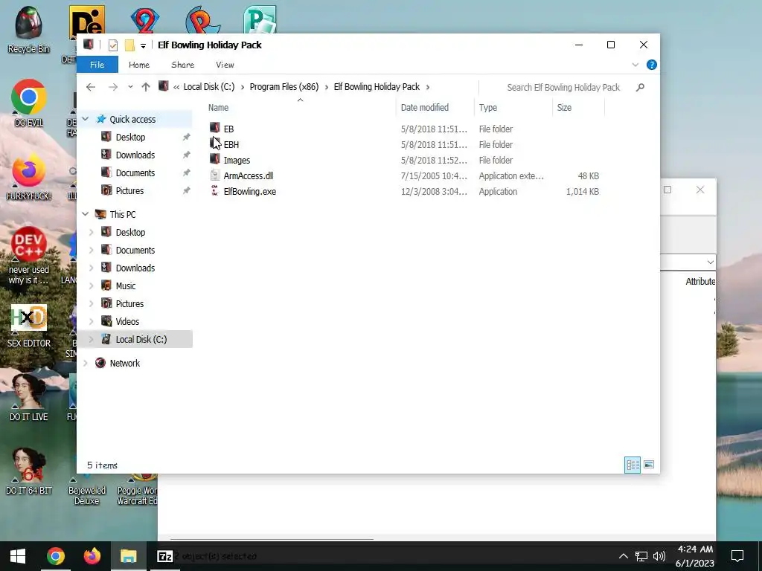Select Network in sidebar
This screenshot has height=571, width=762.
(x=124, y=363)
